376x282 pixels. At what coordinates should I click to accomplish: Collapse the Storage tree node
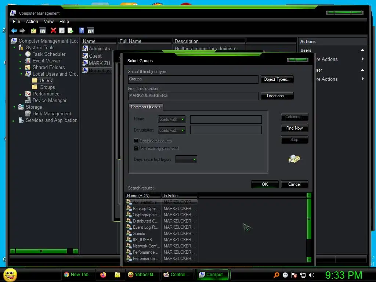click(x=14, y=107)
